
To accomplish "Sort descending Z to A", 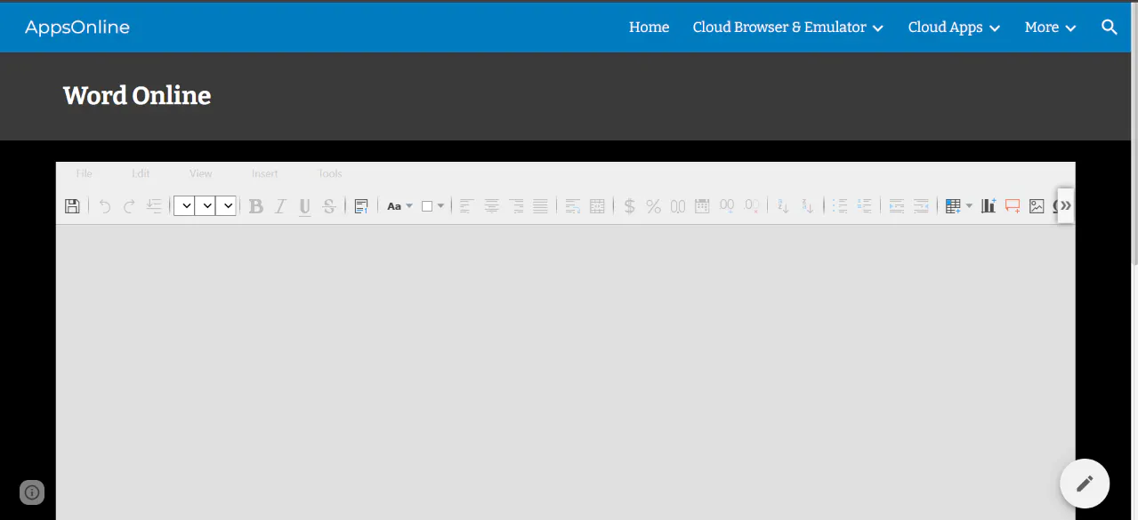I will (x=807, y=206).
